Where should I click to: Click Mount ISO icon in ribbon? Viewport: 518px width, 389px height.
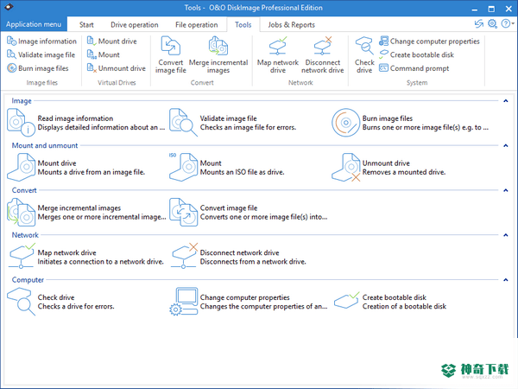click(92, 54)
